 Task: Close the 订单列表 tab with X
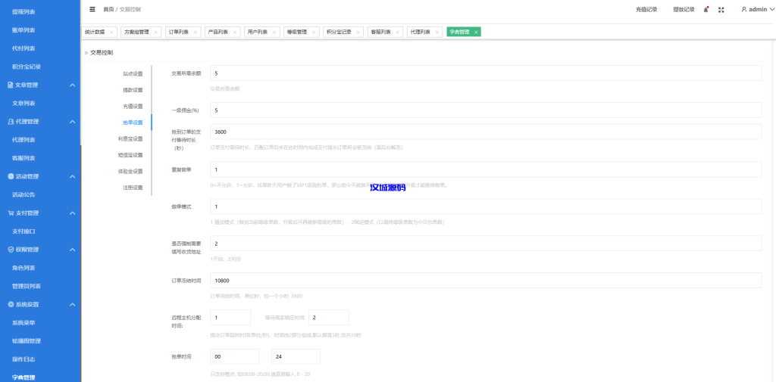pos(196,33)
